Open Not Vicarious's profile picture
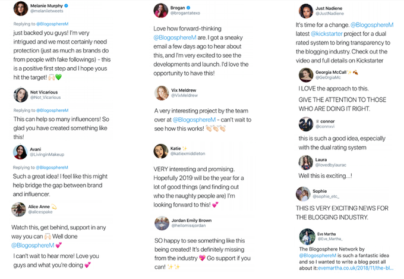The width and height of the screenshot is (404, 279). (21, 95)
